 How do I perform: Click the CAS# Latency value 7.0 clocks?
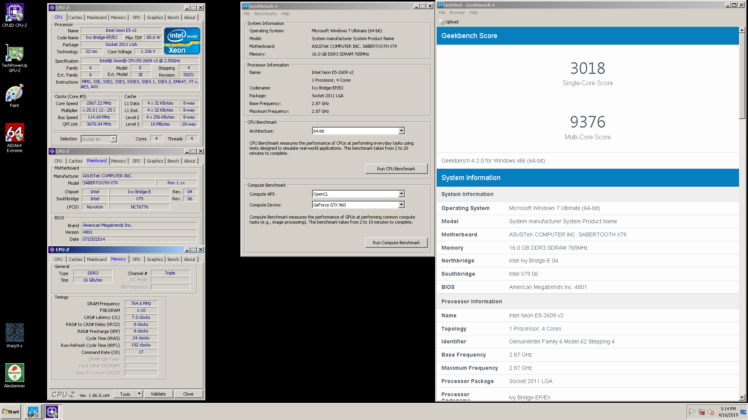141,317
